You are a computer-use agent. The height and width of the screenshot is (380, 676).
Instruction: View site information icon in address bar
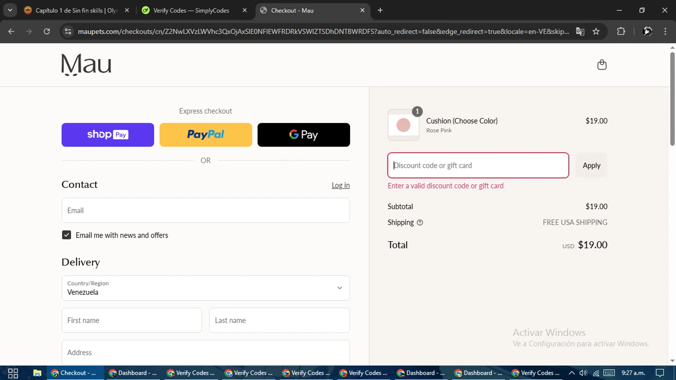click(68, 32)
